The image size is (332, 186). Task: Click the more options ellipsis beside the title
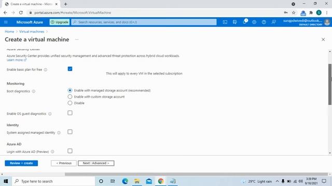tap(77, 39)
